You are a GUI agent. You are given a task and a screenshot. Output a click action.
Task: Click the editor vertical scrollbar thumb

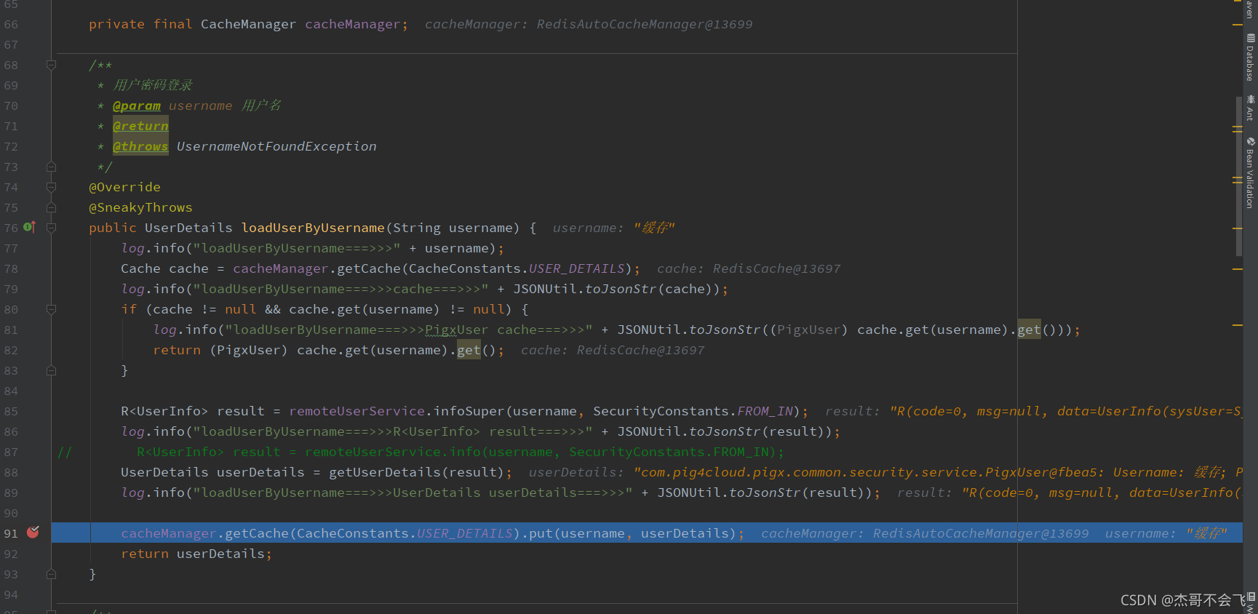(x=1238, y=176)
